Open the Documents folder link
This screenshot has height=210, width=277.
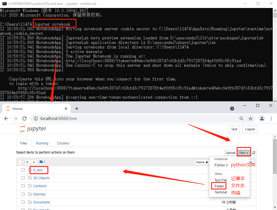point(41,202)
